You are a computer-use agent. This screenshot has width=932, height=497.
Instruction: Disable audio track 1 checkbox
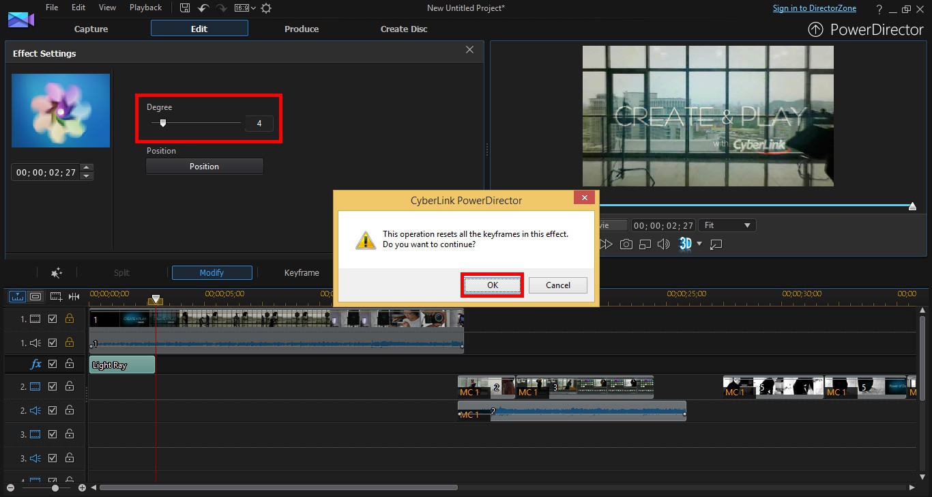click(x=53, y=343)
